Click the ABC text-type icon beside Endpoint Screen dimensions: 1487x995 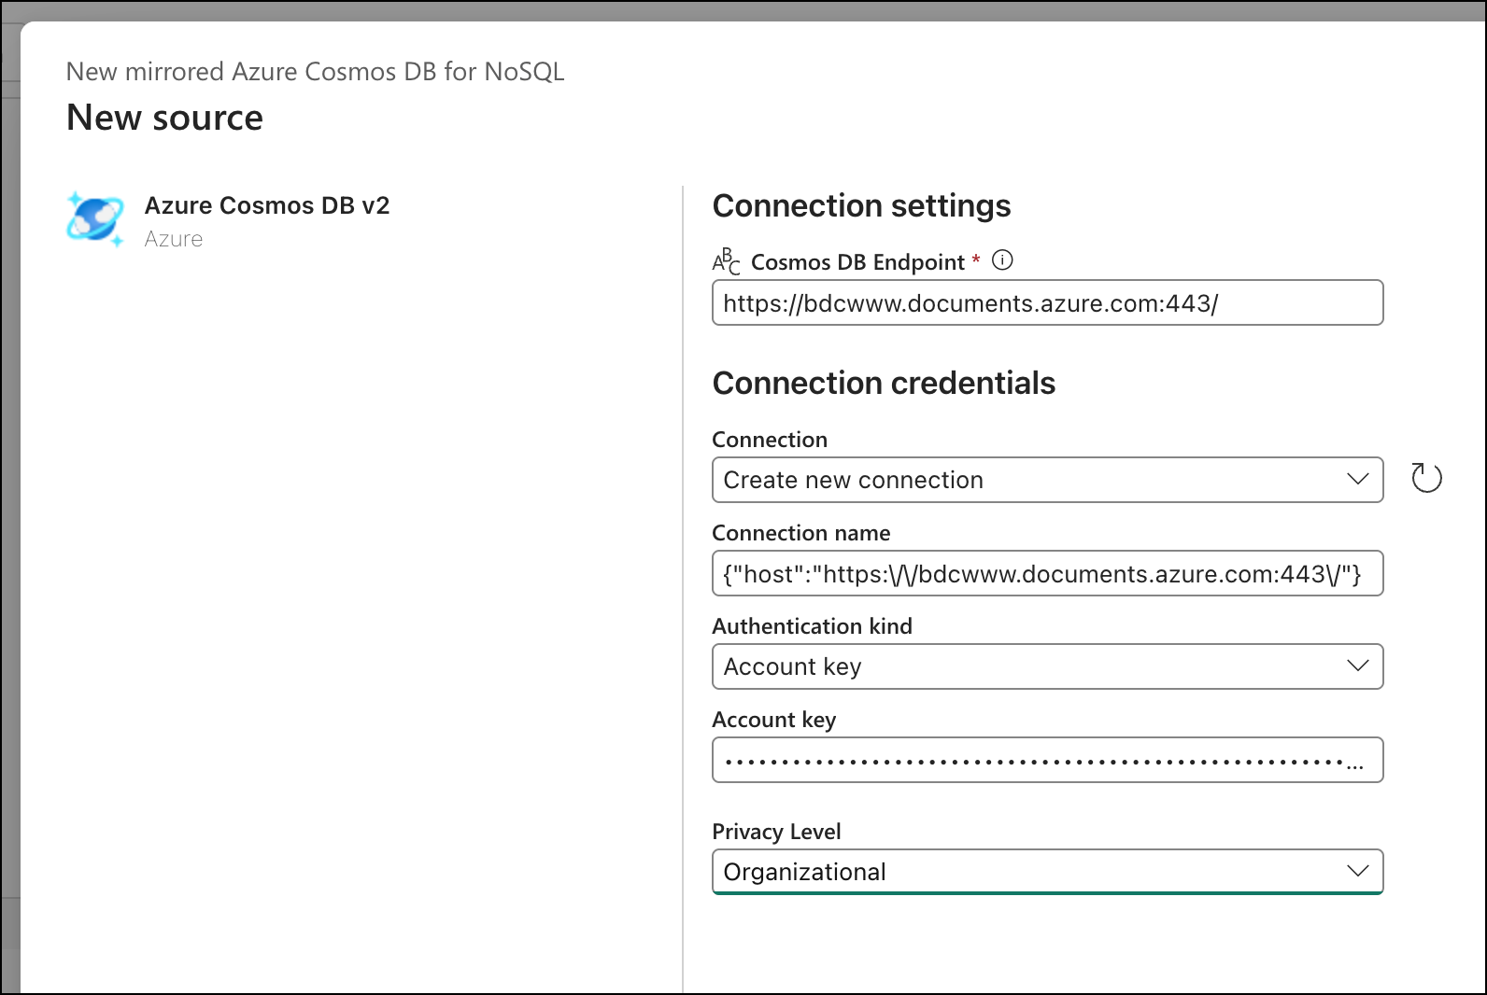(726, 261)
